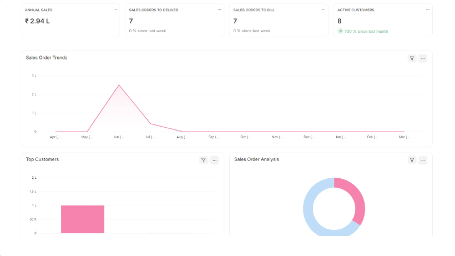This screenshot has height=256, width=455.
Task: Click the Active Customers number 8
Action: click(340, 21)
